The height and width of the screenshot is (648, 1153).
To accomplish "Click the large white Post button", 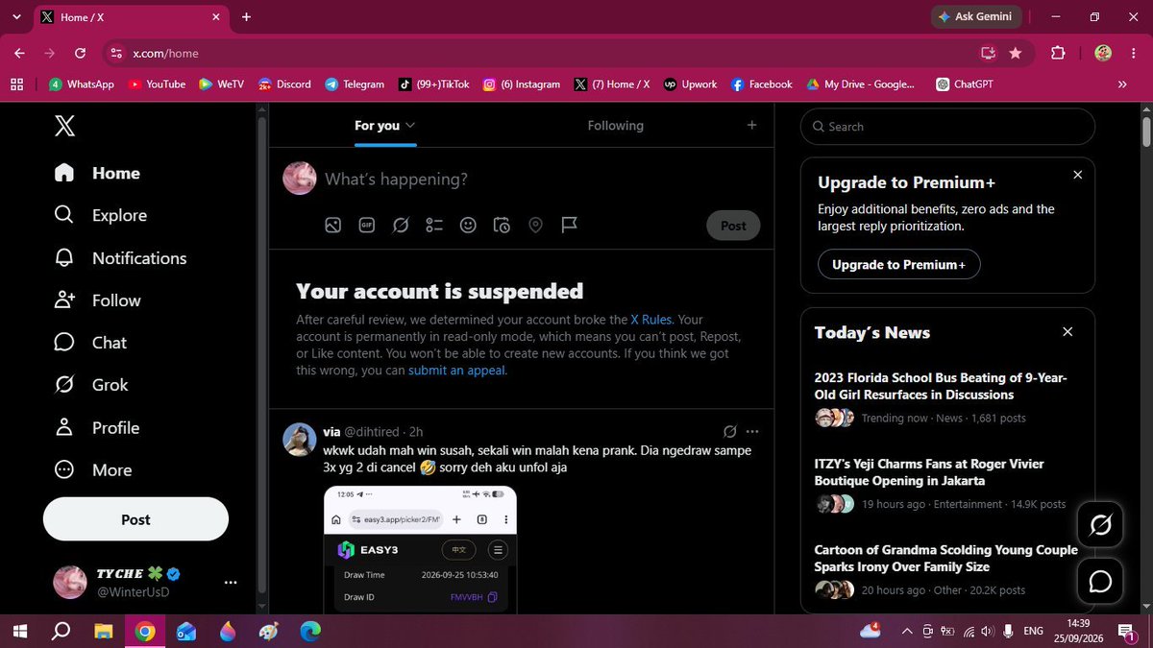I will coord(135,519).
